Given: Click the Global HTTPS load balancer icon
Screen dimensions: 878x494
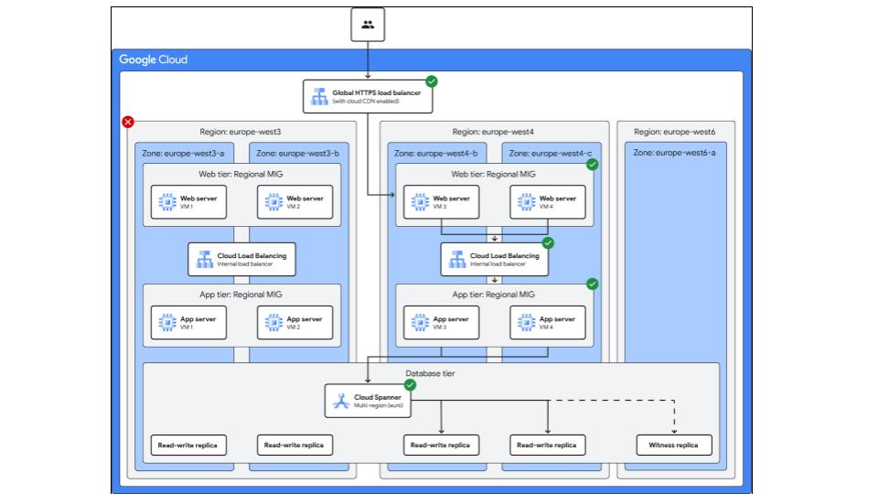Looking at the screenshot, I should (320, 96).
